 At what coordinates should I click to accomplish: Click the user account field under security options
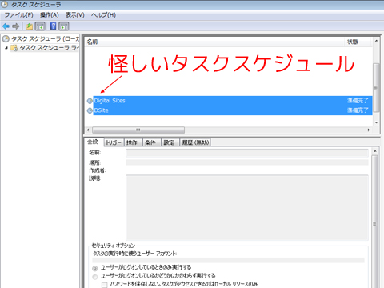[x=228, y=260]
